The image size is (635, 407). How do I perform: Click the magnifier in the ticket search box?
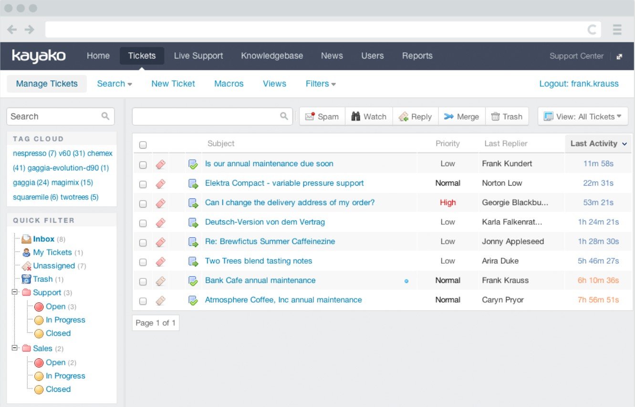[284, 116]
